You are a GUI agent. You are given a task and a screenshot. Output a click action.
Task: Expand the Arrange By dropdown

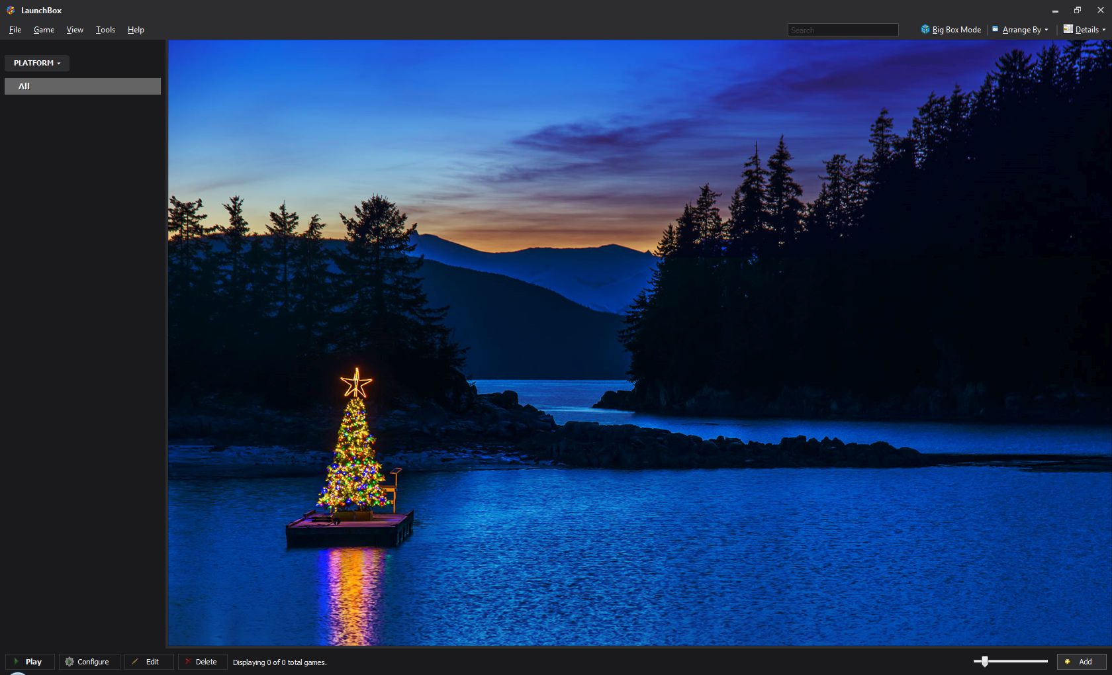click(x=1020, y=30)
